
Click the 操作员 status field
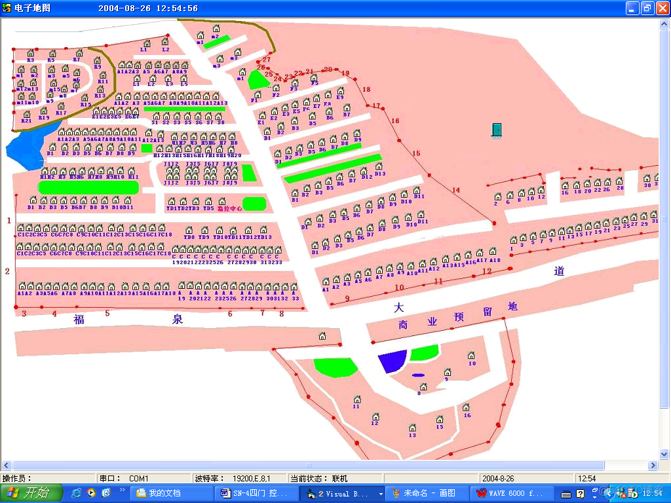tap(48, 479)
